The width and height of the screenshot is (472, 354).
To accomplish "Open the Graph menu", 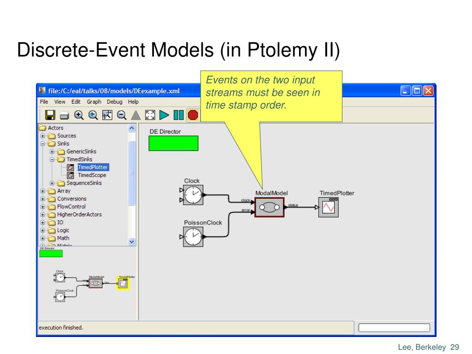I will [x=94, y=102].
